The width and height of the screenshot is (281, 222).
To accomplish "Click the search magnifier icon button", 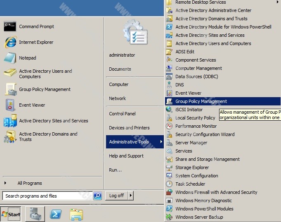I will [97, 196].
